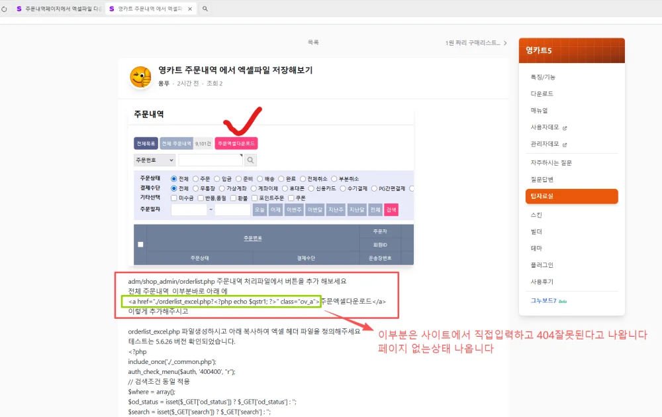Select the 수기결제 payment radio
The image size is (662, 417).
pyautogui.click(x=343, y=189)
